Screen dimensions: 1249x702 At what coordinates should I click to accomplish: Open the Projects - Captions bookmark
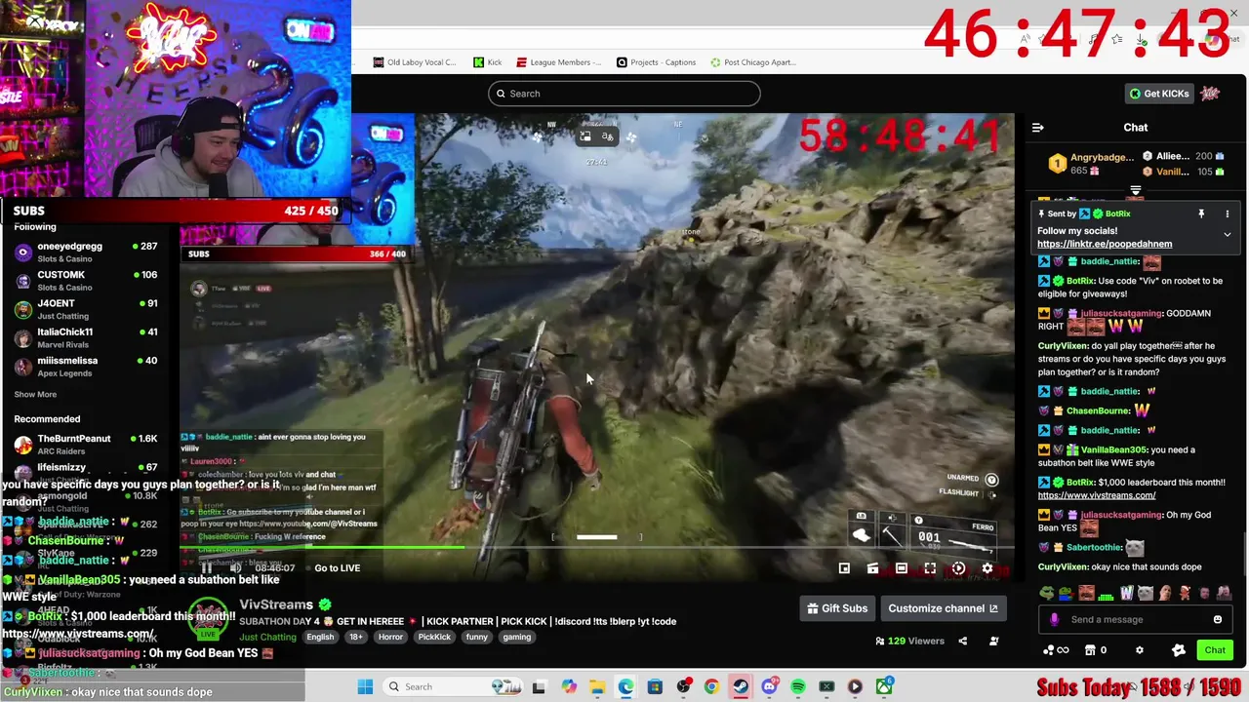[x=657, y=62]
